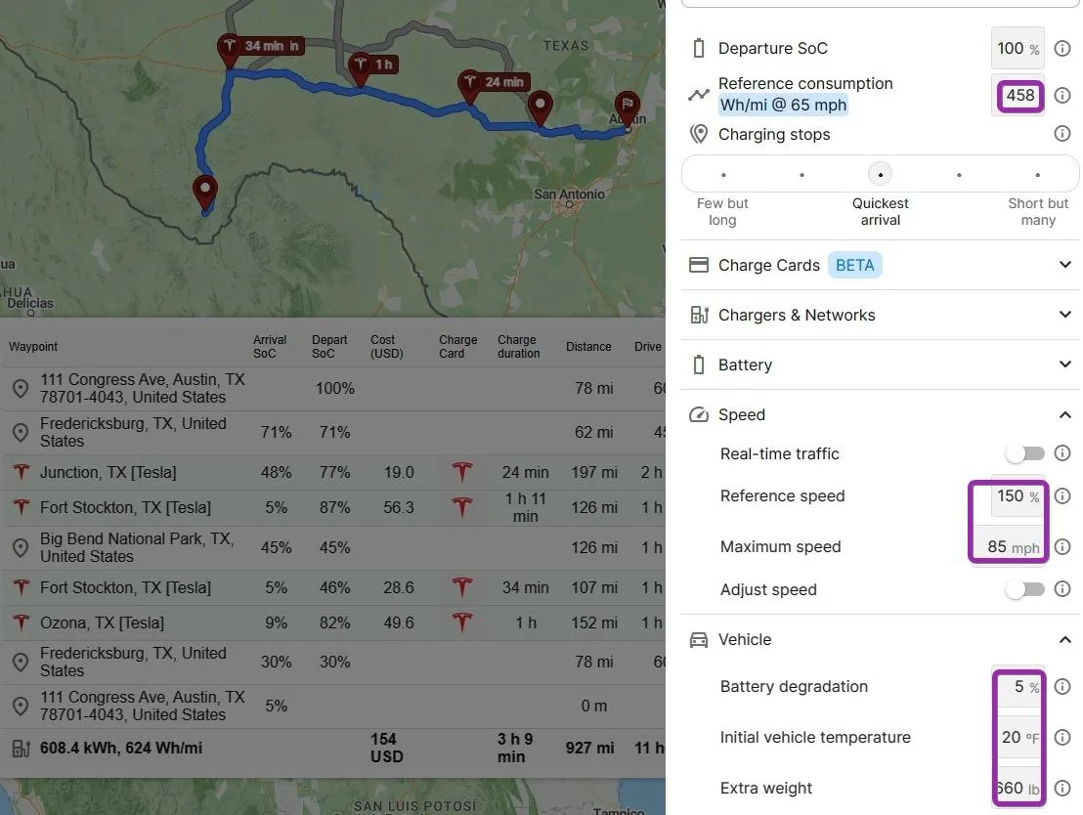Viewport: 1083px width, 815px height.
Task: Click the Extra weight lb field
Action: pos(1018,788)
